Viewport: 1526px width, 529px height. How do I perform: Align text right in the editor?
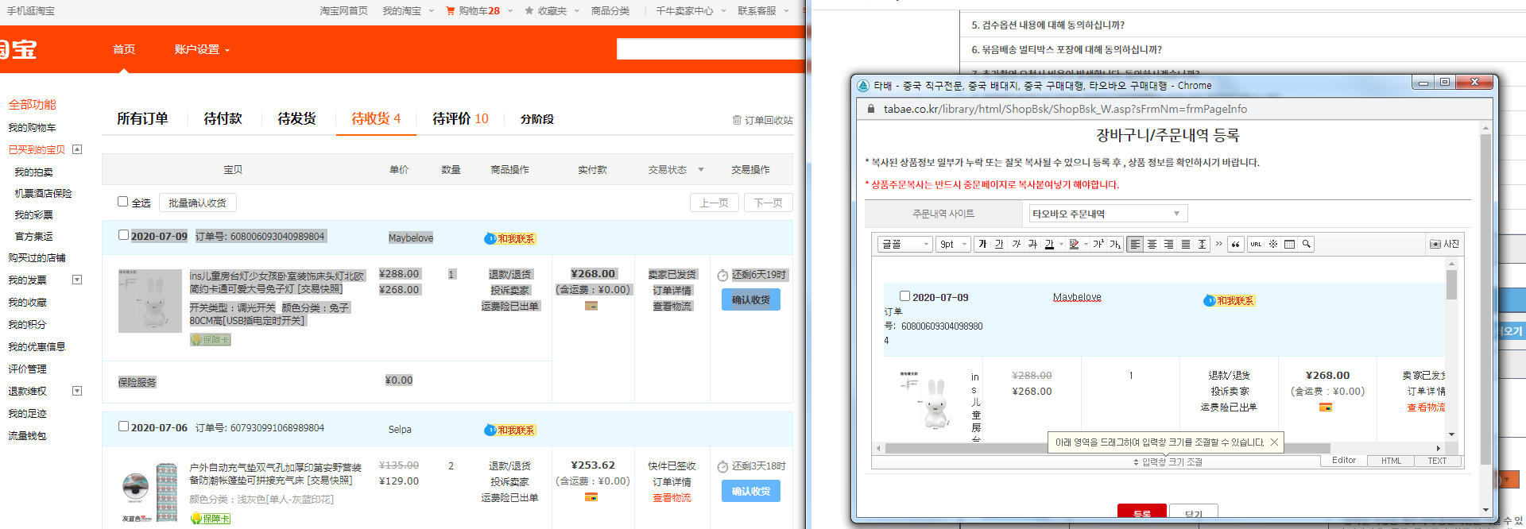tap(1168, 244)
